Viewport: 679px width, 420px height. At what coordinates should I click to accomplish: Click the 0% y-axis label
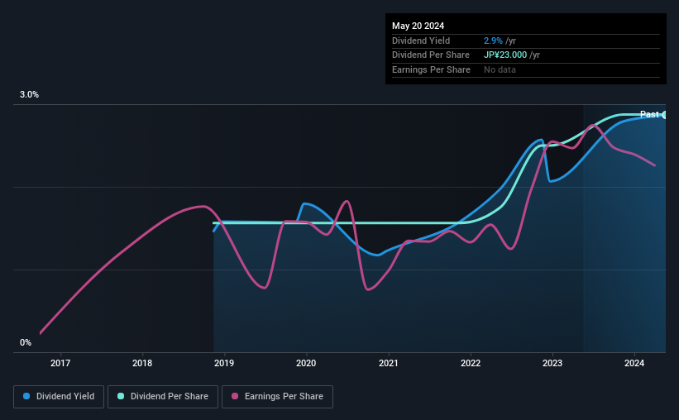[26, 342]
